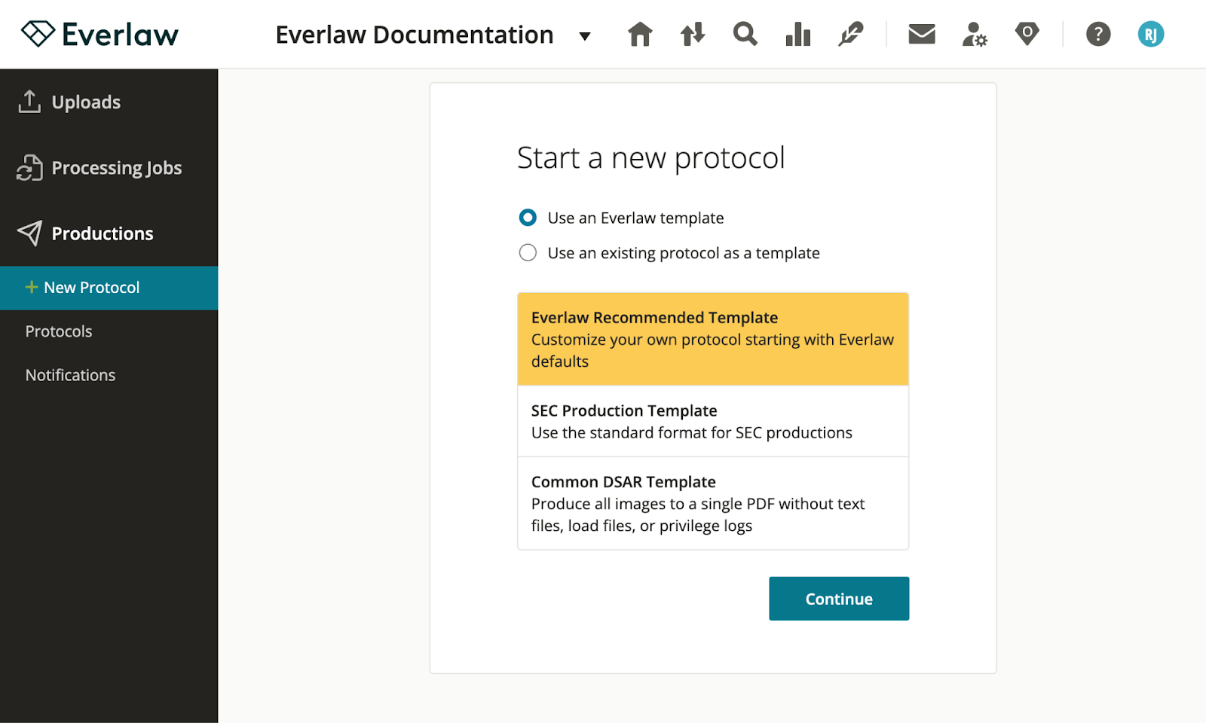Click the Processing Jobs sidebar icon
The height and width of the screenshot is (723, 1206).
pos(29,168)
